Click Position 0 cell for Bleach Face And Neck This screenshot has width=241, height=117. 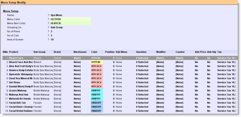coord(114,62)
